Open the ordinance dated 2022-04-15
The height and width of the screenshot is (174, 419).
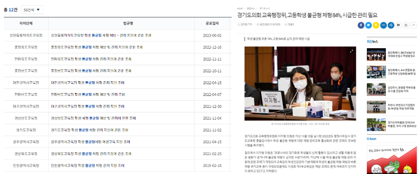(x=87, y=83)
